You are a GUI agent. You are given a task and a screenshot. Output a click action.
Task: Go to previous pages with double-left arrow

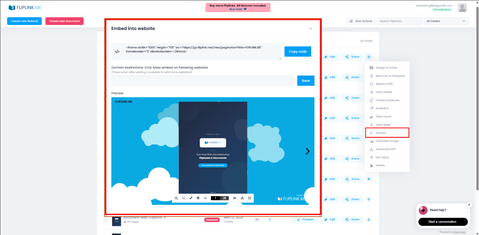click(205, 198)
